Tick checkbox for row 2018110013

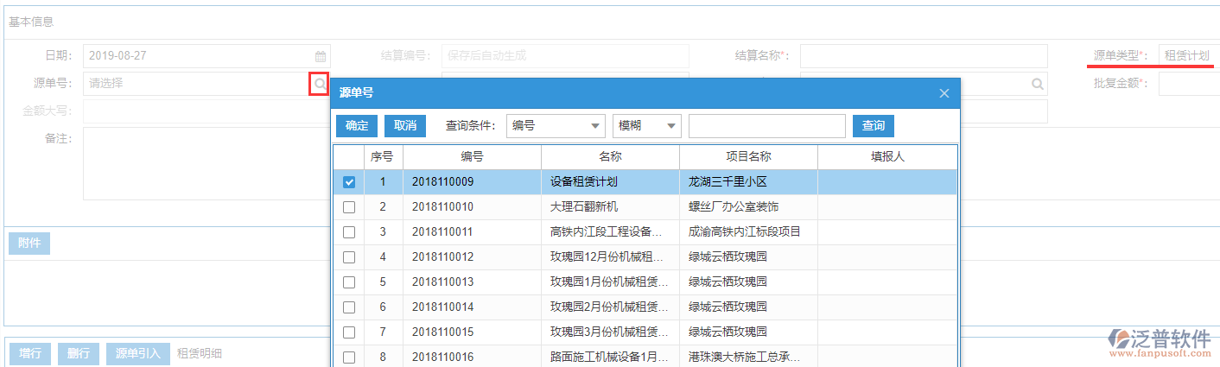click(x=349, y=282)
